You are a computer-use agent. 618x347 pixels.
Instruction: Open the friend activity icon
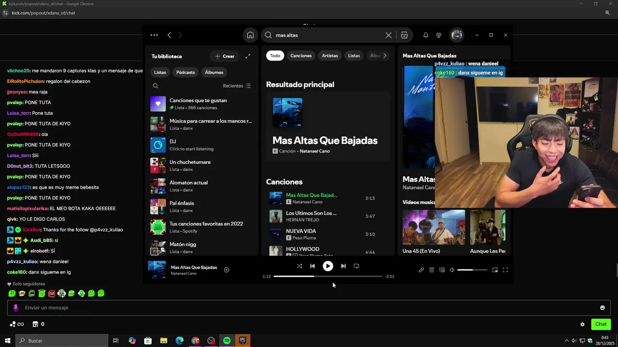point(438,35)
